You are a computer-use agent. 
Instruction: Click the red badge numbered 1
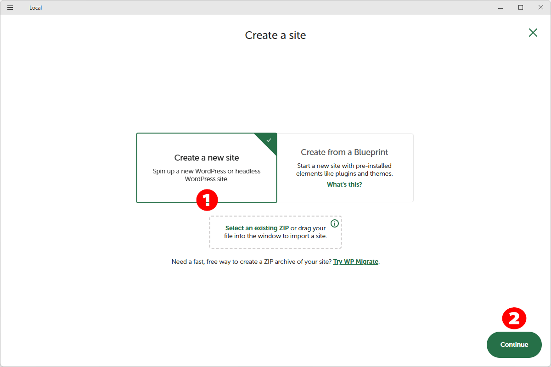click(207, 200)
